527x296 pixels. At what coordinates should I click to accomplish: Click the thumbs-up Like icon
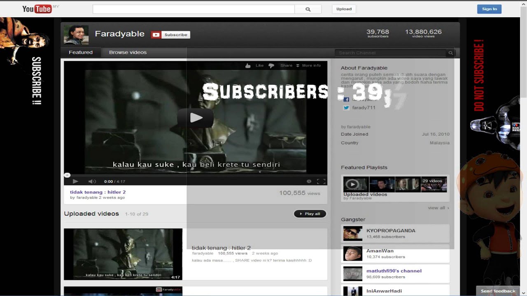coord(248,65)
